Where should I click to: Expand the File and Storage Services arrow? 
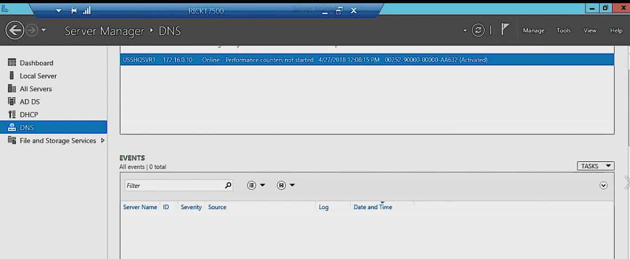pyautogui.click(x=103, y=141)
